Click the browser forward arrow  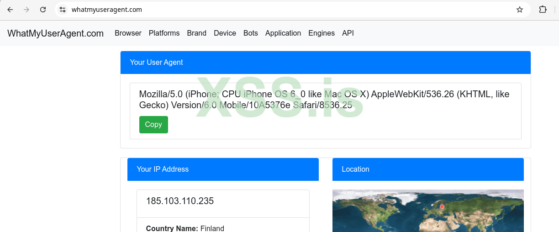(26, 10)
